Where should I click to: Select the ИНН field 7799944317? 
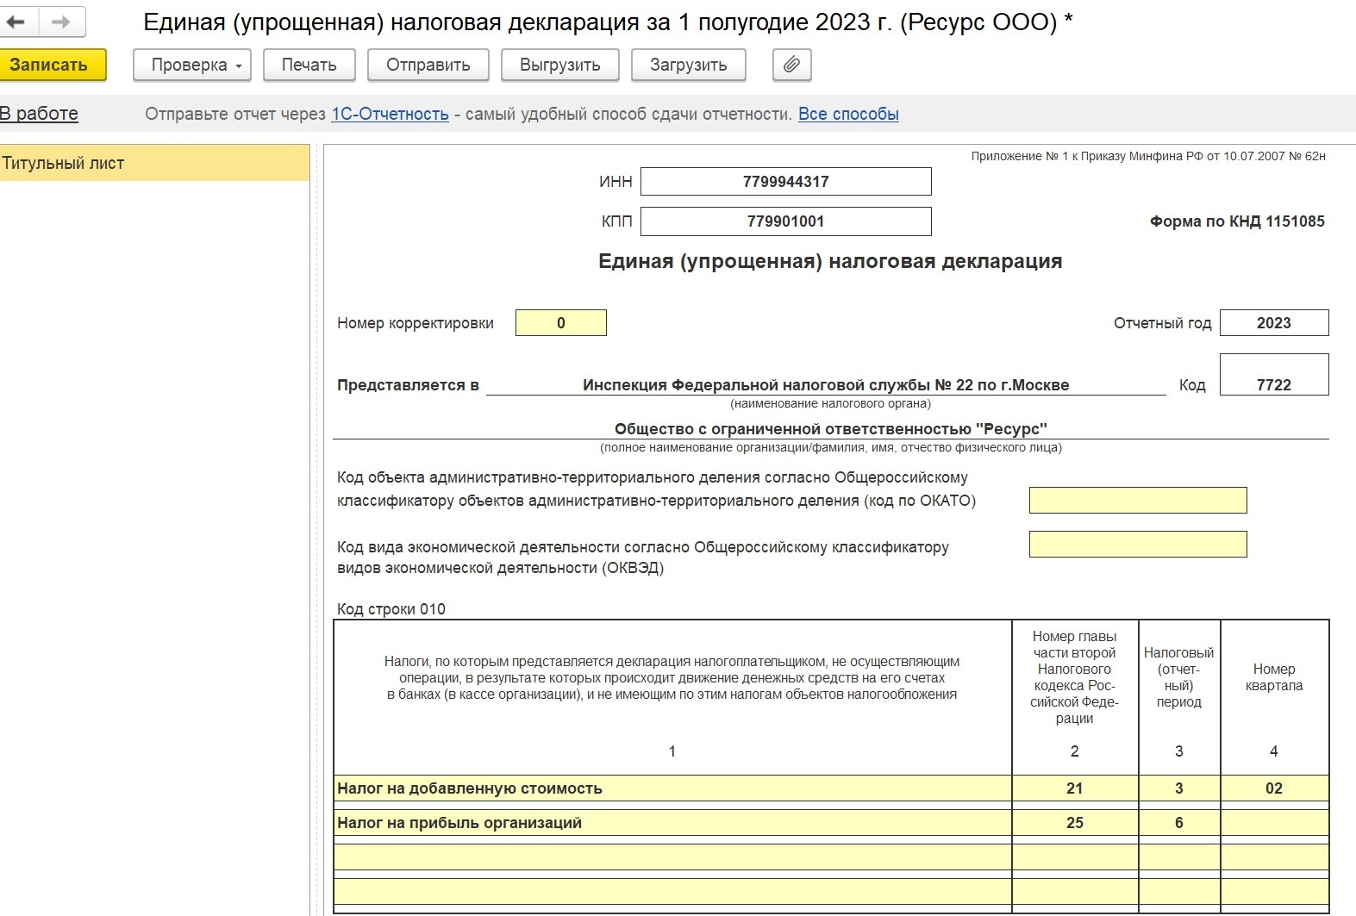(786, 181)
